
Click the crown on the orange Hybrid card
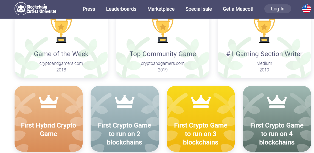click(x=49, y=102)
